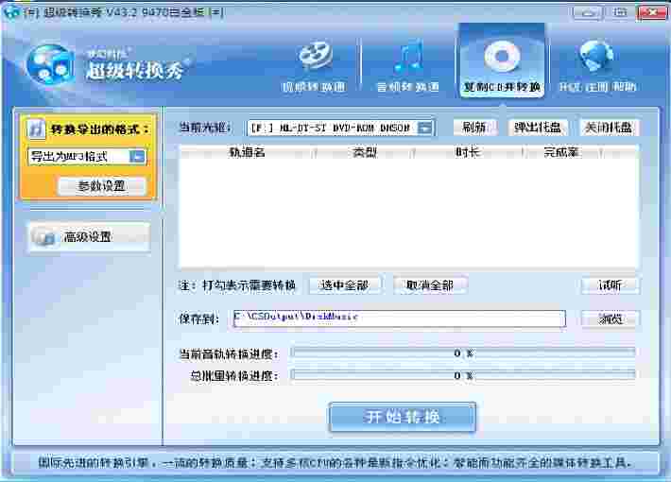
Task: Open the globe registration and help tab
Action: pyautogui.click(x=597, y=64)
